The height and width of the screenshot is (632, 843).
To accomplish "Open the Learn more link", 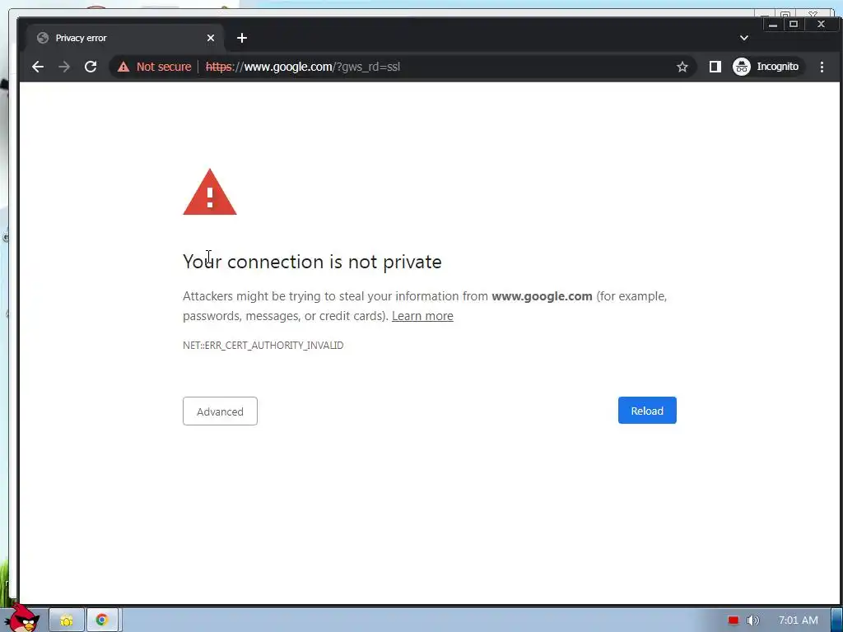I will point(422,316).
